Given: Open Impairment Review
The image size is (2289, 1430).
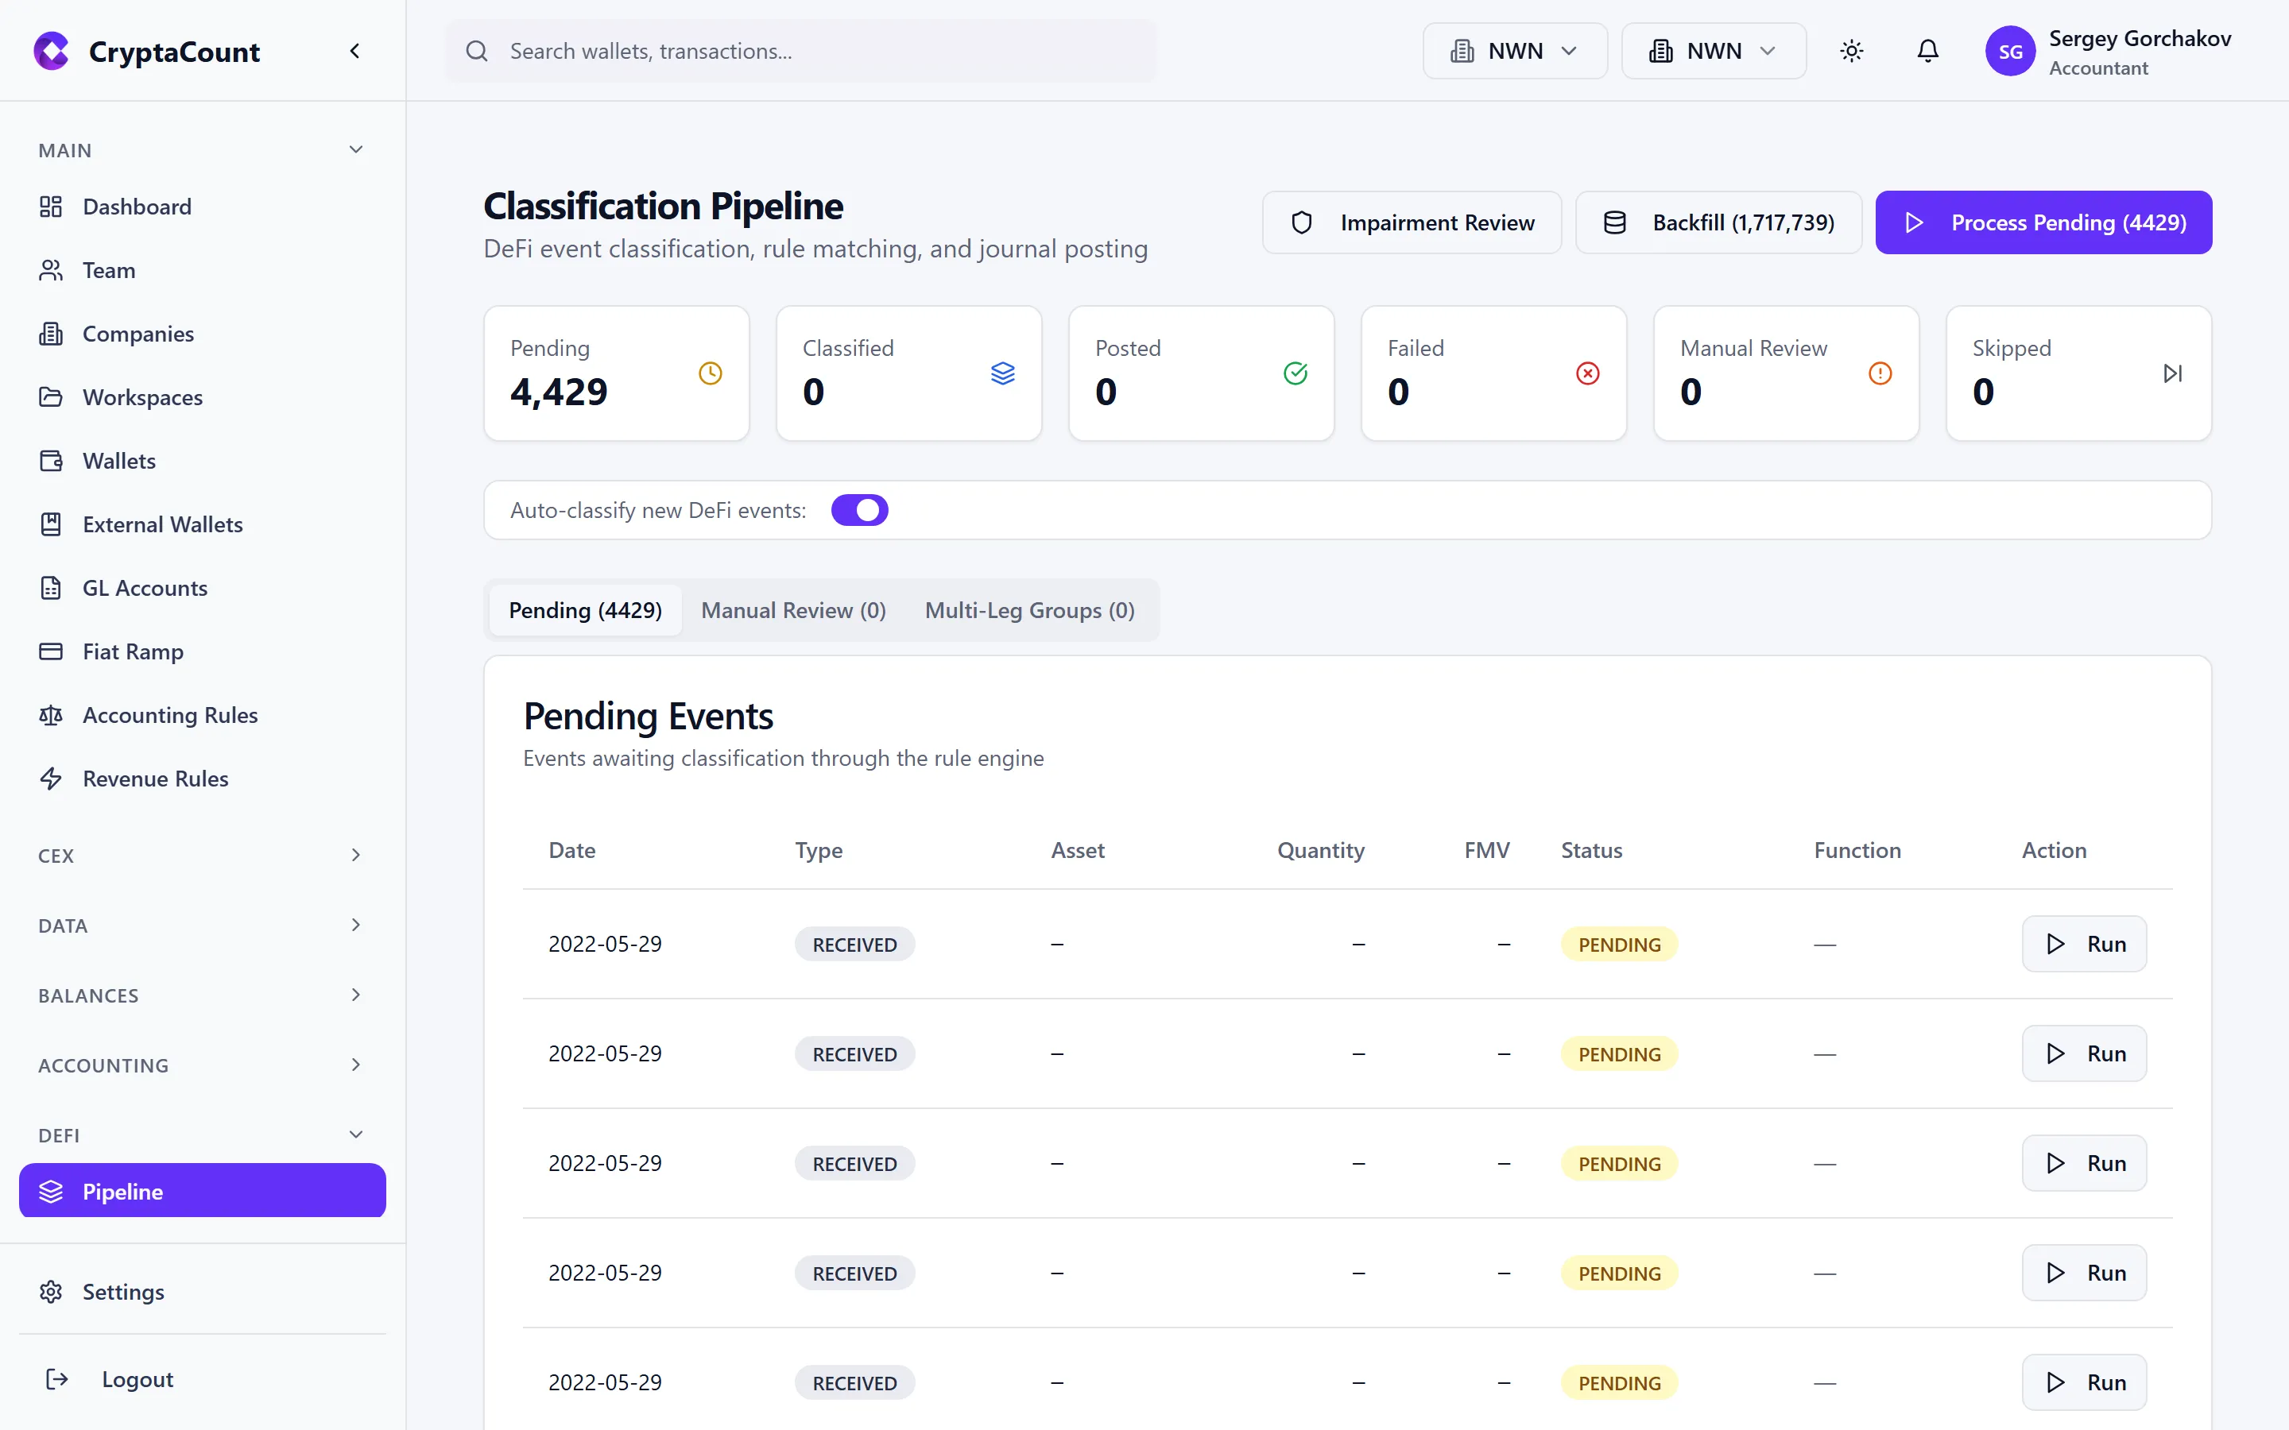Looking at the screenshot, I should click(1412, 222).
